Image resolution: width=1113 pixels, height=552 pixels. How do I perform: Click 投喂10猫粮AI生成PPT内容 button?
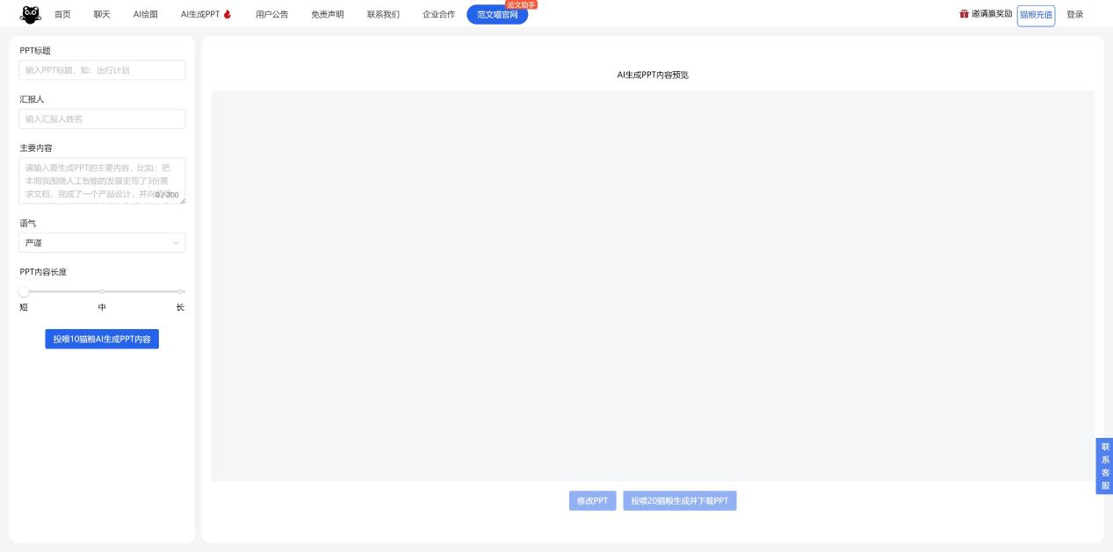click(102, 339)
